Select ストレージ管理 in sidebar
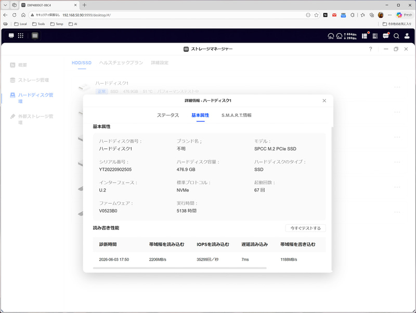 30,80
